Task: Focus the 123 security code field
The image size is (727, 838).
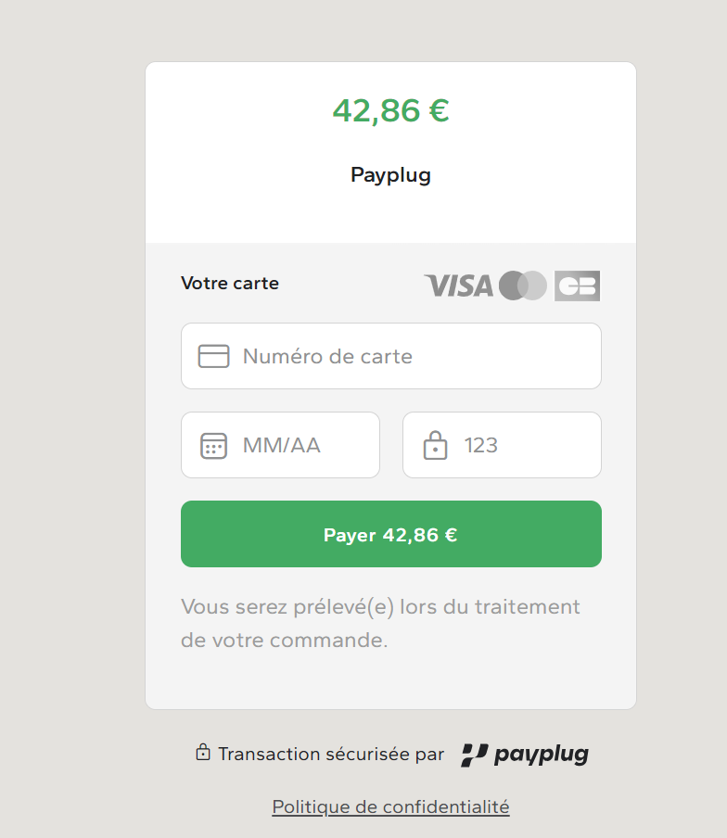Action: (502, 445)
